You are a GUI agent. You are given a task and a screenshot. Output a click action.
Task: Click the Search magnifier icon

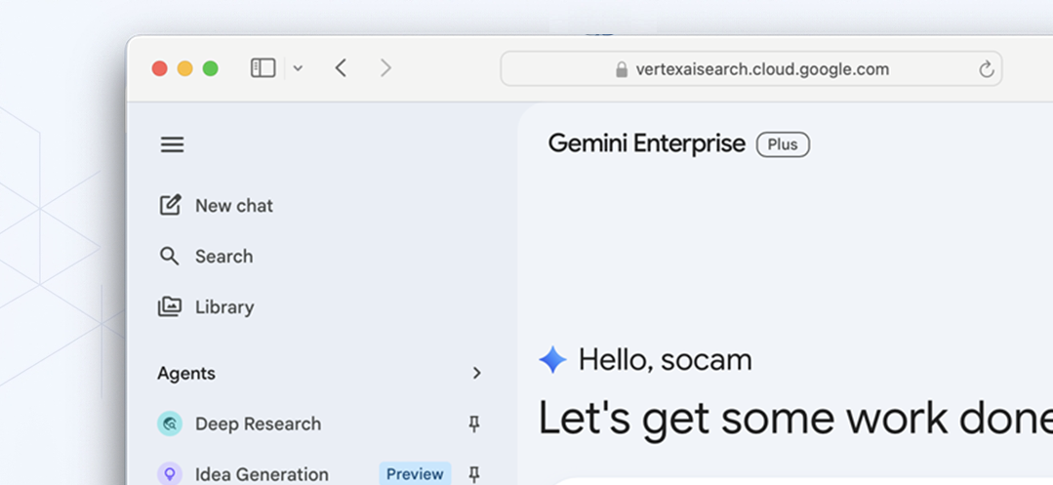point(169,256)
